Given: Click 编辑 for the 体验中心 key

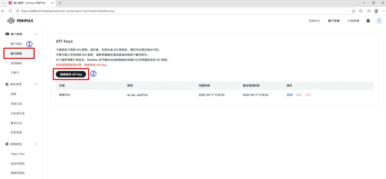Looking at the screenshot, I should pos(299,95).
